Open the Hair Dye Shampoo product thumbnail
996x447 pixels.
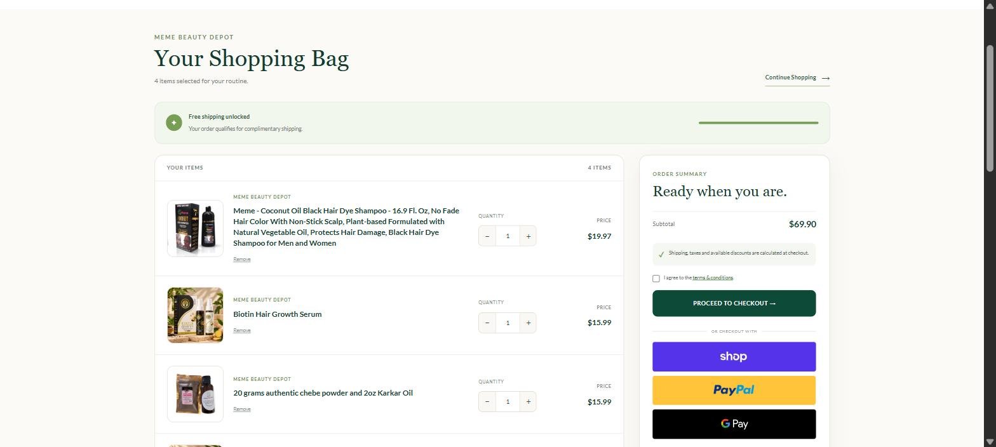click(195, 229)
